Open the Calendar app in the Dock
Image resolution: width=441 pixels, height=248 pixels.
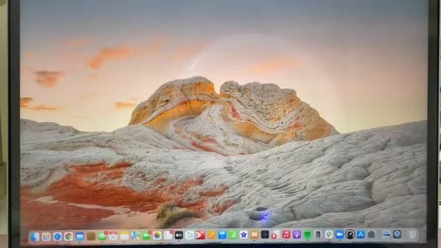pos(113,236)
